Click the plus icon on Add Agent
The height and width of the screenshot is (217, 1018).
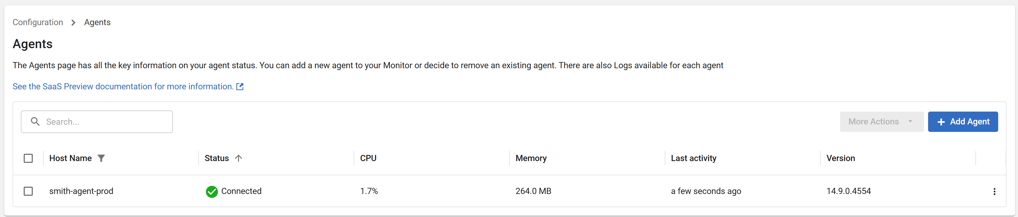(x=941, y=122)
